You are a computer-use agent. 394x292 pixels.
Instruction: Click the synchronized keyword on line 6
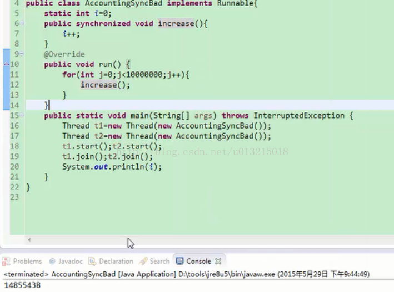point(103,23)
